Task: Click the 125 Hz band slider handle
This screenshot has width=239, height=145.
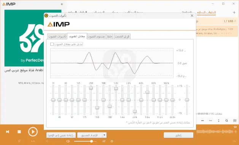Action: (78, 100)
